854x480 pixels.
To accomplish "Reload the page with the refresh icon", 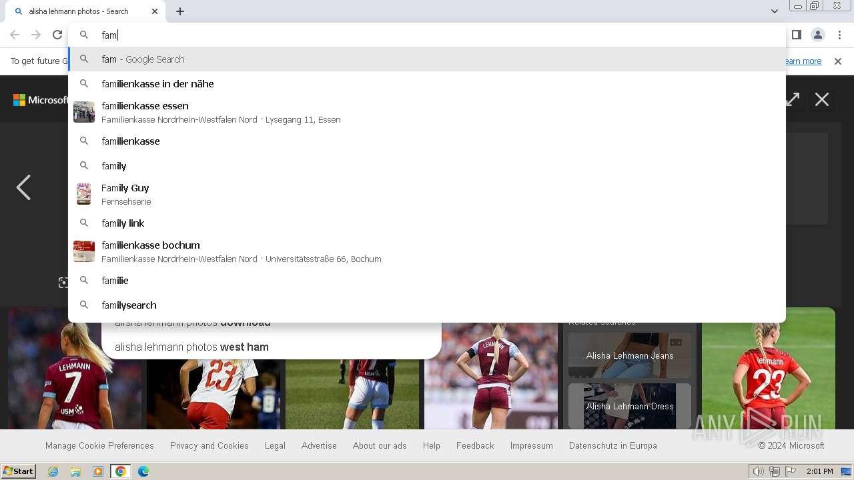I will coord(57,35).
